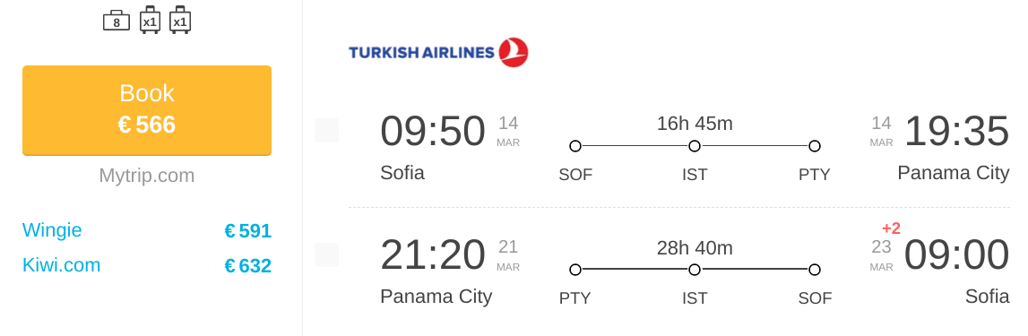The image size is (1028, 336).
Task: Tick the checkbox beside the 21:20 Panama City flight
Action: [326, 254]
